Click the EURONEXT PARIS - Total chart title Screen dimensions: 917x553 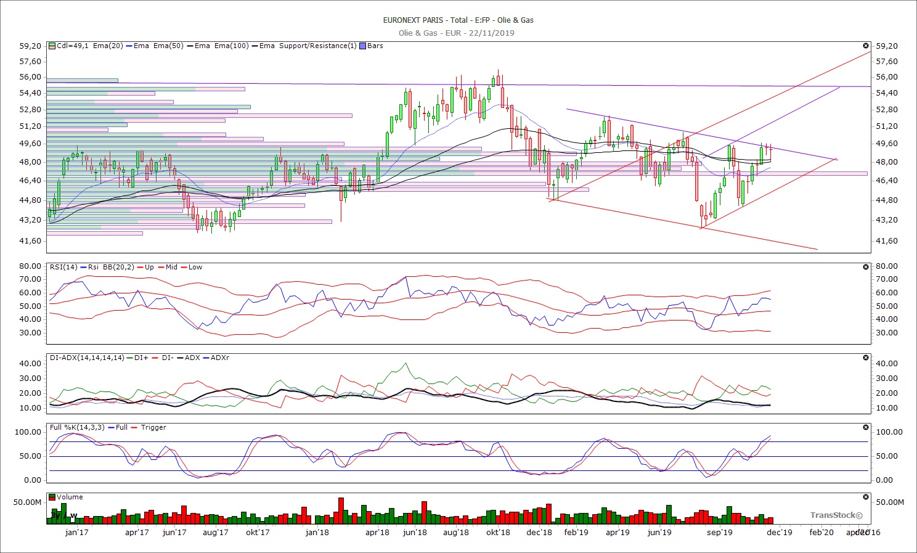coord(458,20)
